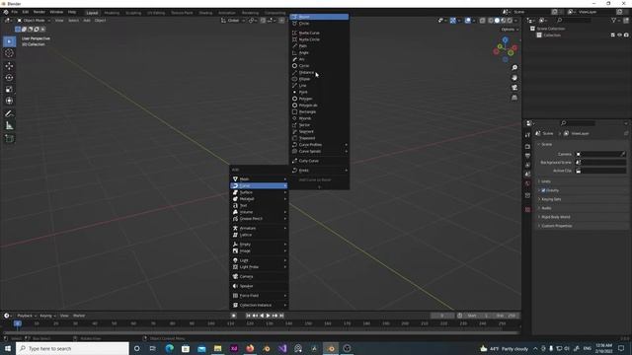Pick the Move tool
The width and height of the screenshot is (632, 355).
pos(9,66)
